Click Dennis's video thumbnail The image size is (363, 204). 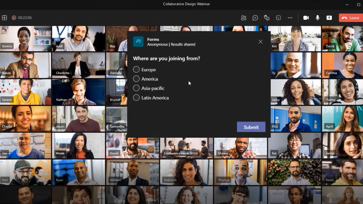tap(294, 172)
